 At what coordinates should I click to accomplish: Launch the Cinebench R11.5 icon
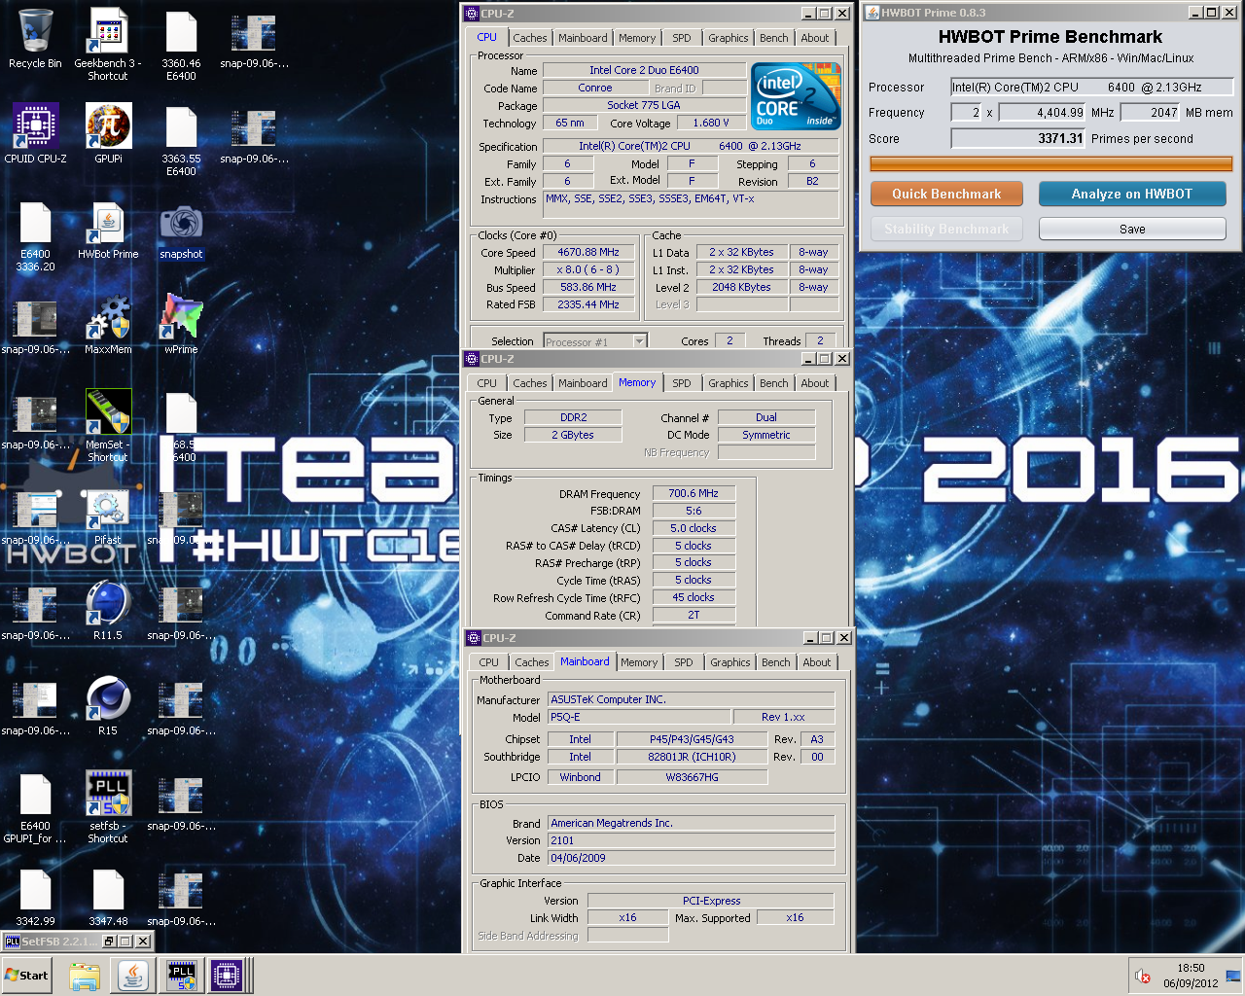108,612
